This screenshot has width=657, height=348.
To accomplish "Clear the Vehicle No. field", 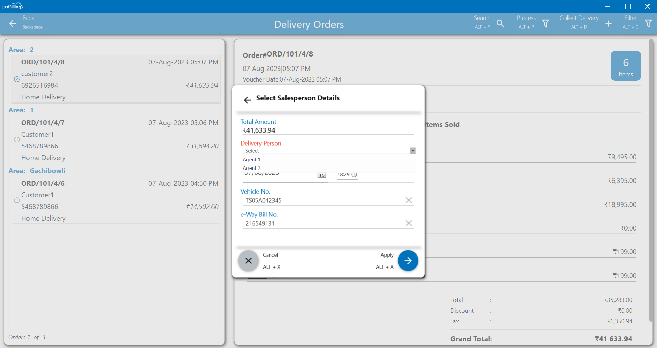I will pos(409,200).
